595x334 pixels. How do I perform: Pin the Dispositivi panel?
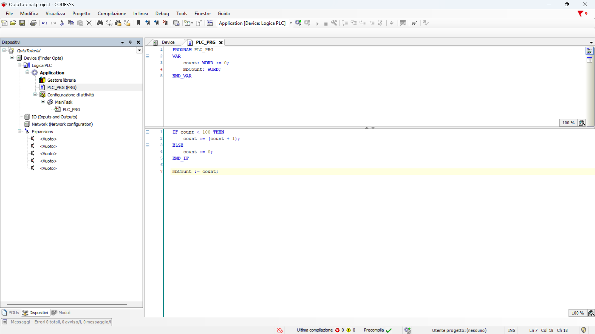pos(130,42)
